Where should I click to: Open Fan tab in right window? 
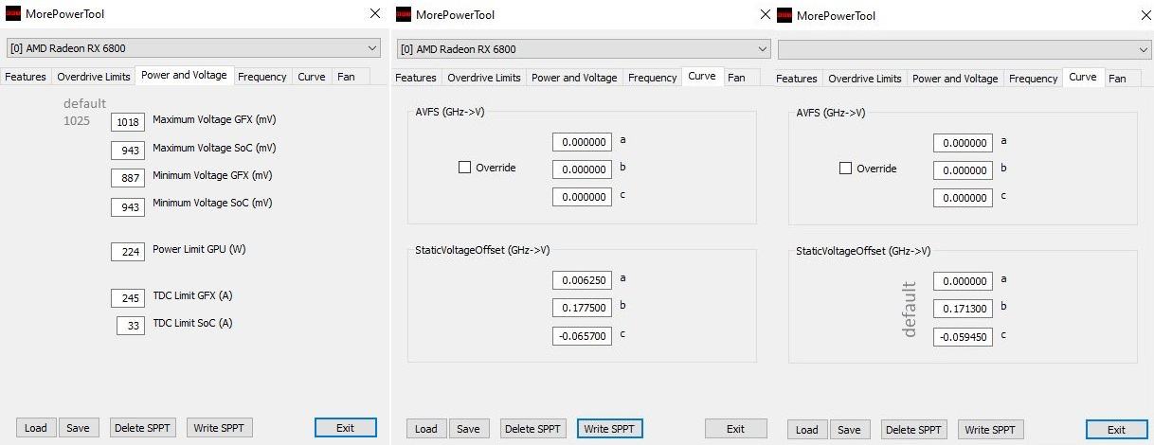click(1118, 79)
